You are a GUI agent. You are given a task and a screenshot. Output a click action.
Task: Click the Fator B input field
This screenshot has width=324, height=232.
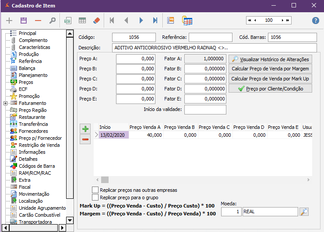click(x=205, y=69)
